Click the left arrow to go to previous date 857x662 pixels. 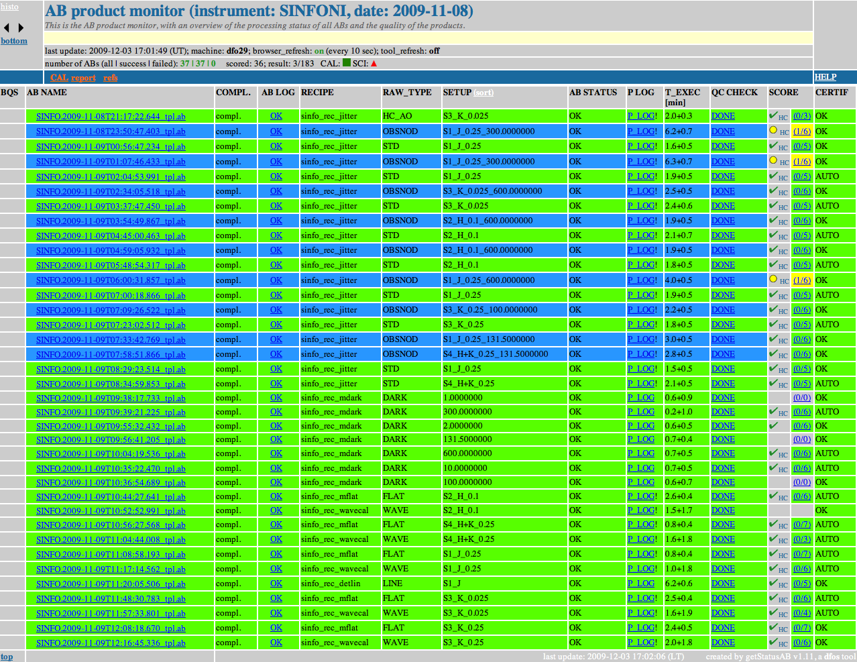click(7, 27)
